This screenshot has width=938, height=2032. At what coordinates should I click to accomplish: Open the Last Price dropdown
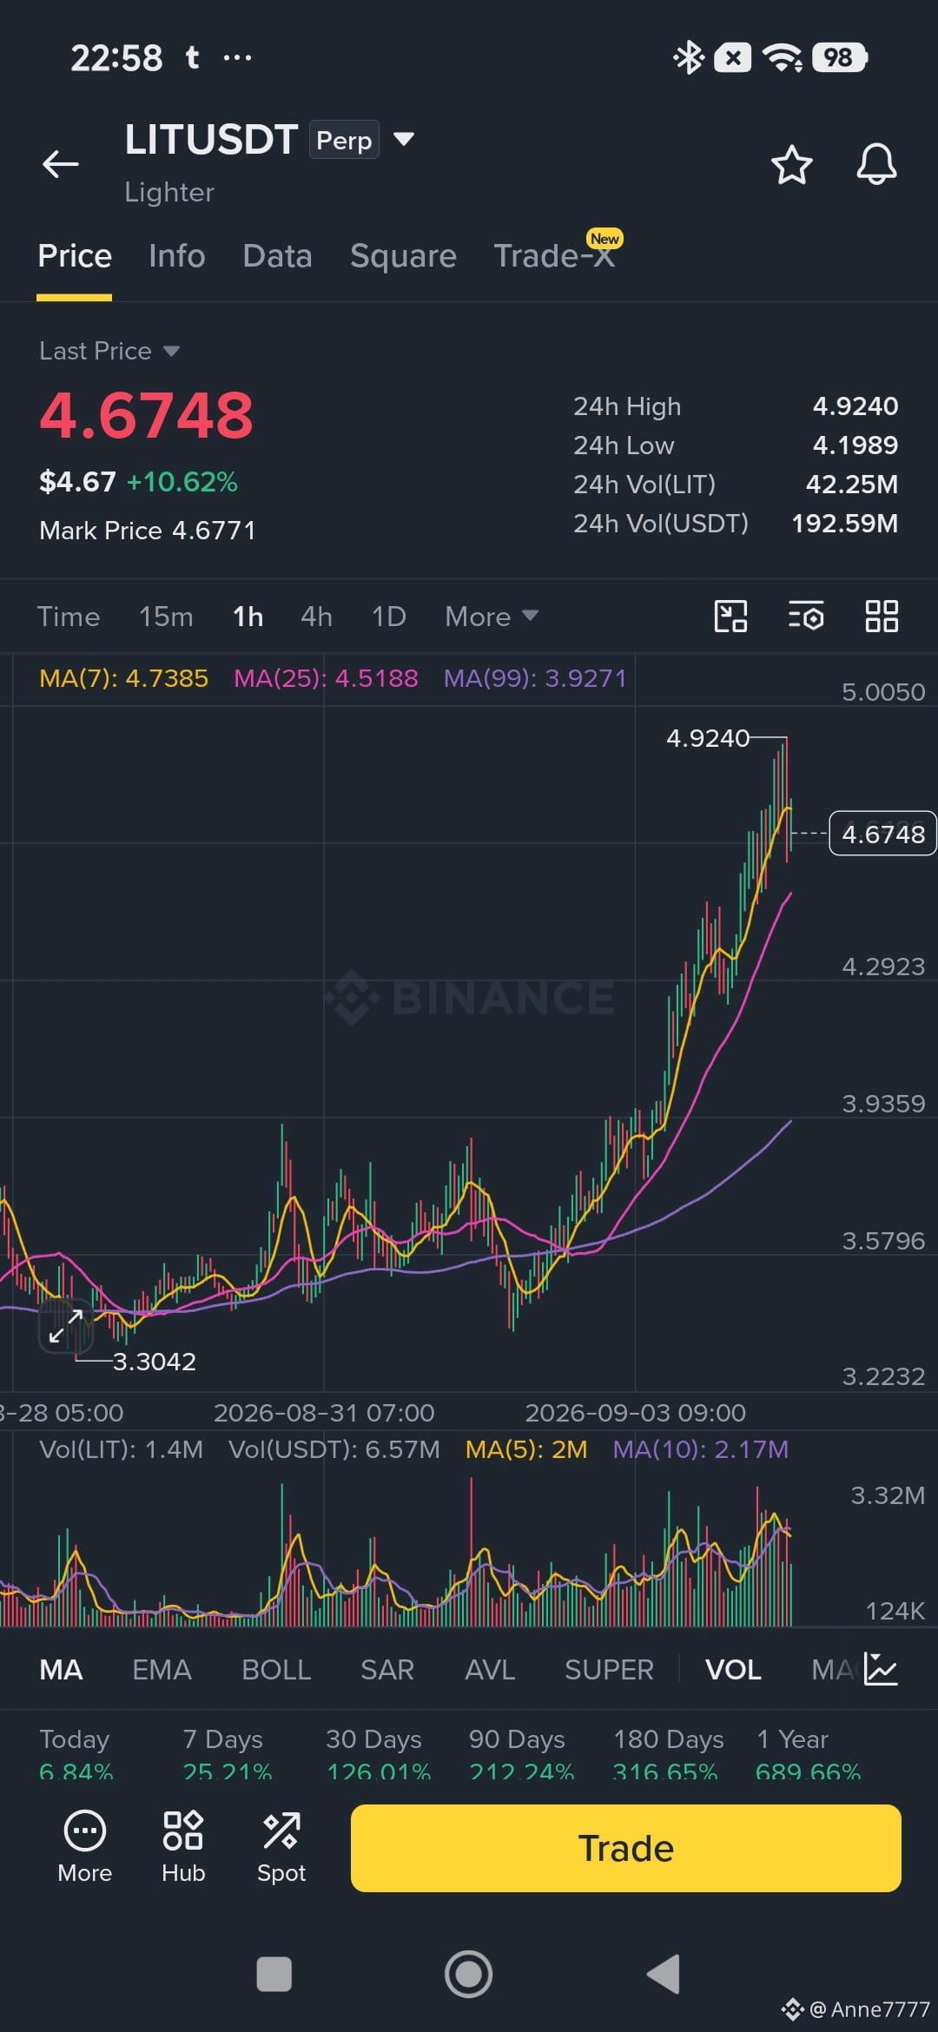109,351
